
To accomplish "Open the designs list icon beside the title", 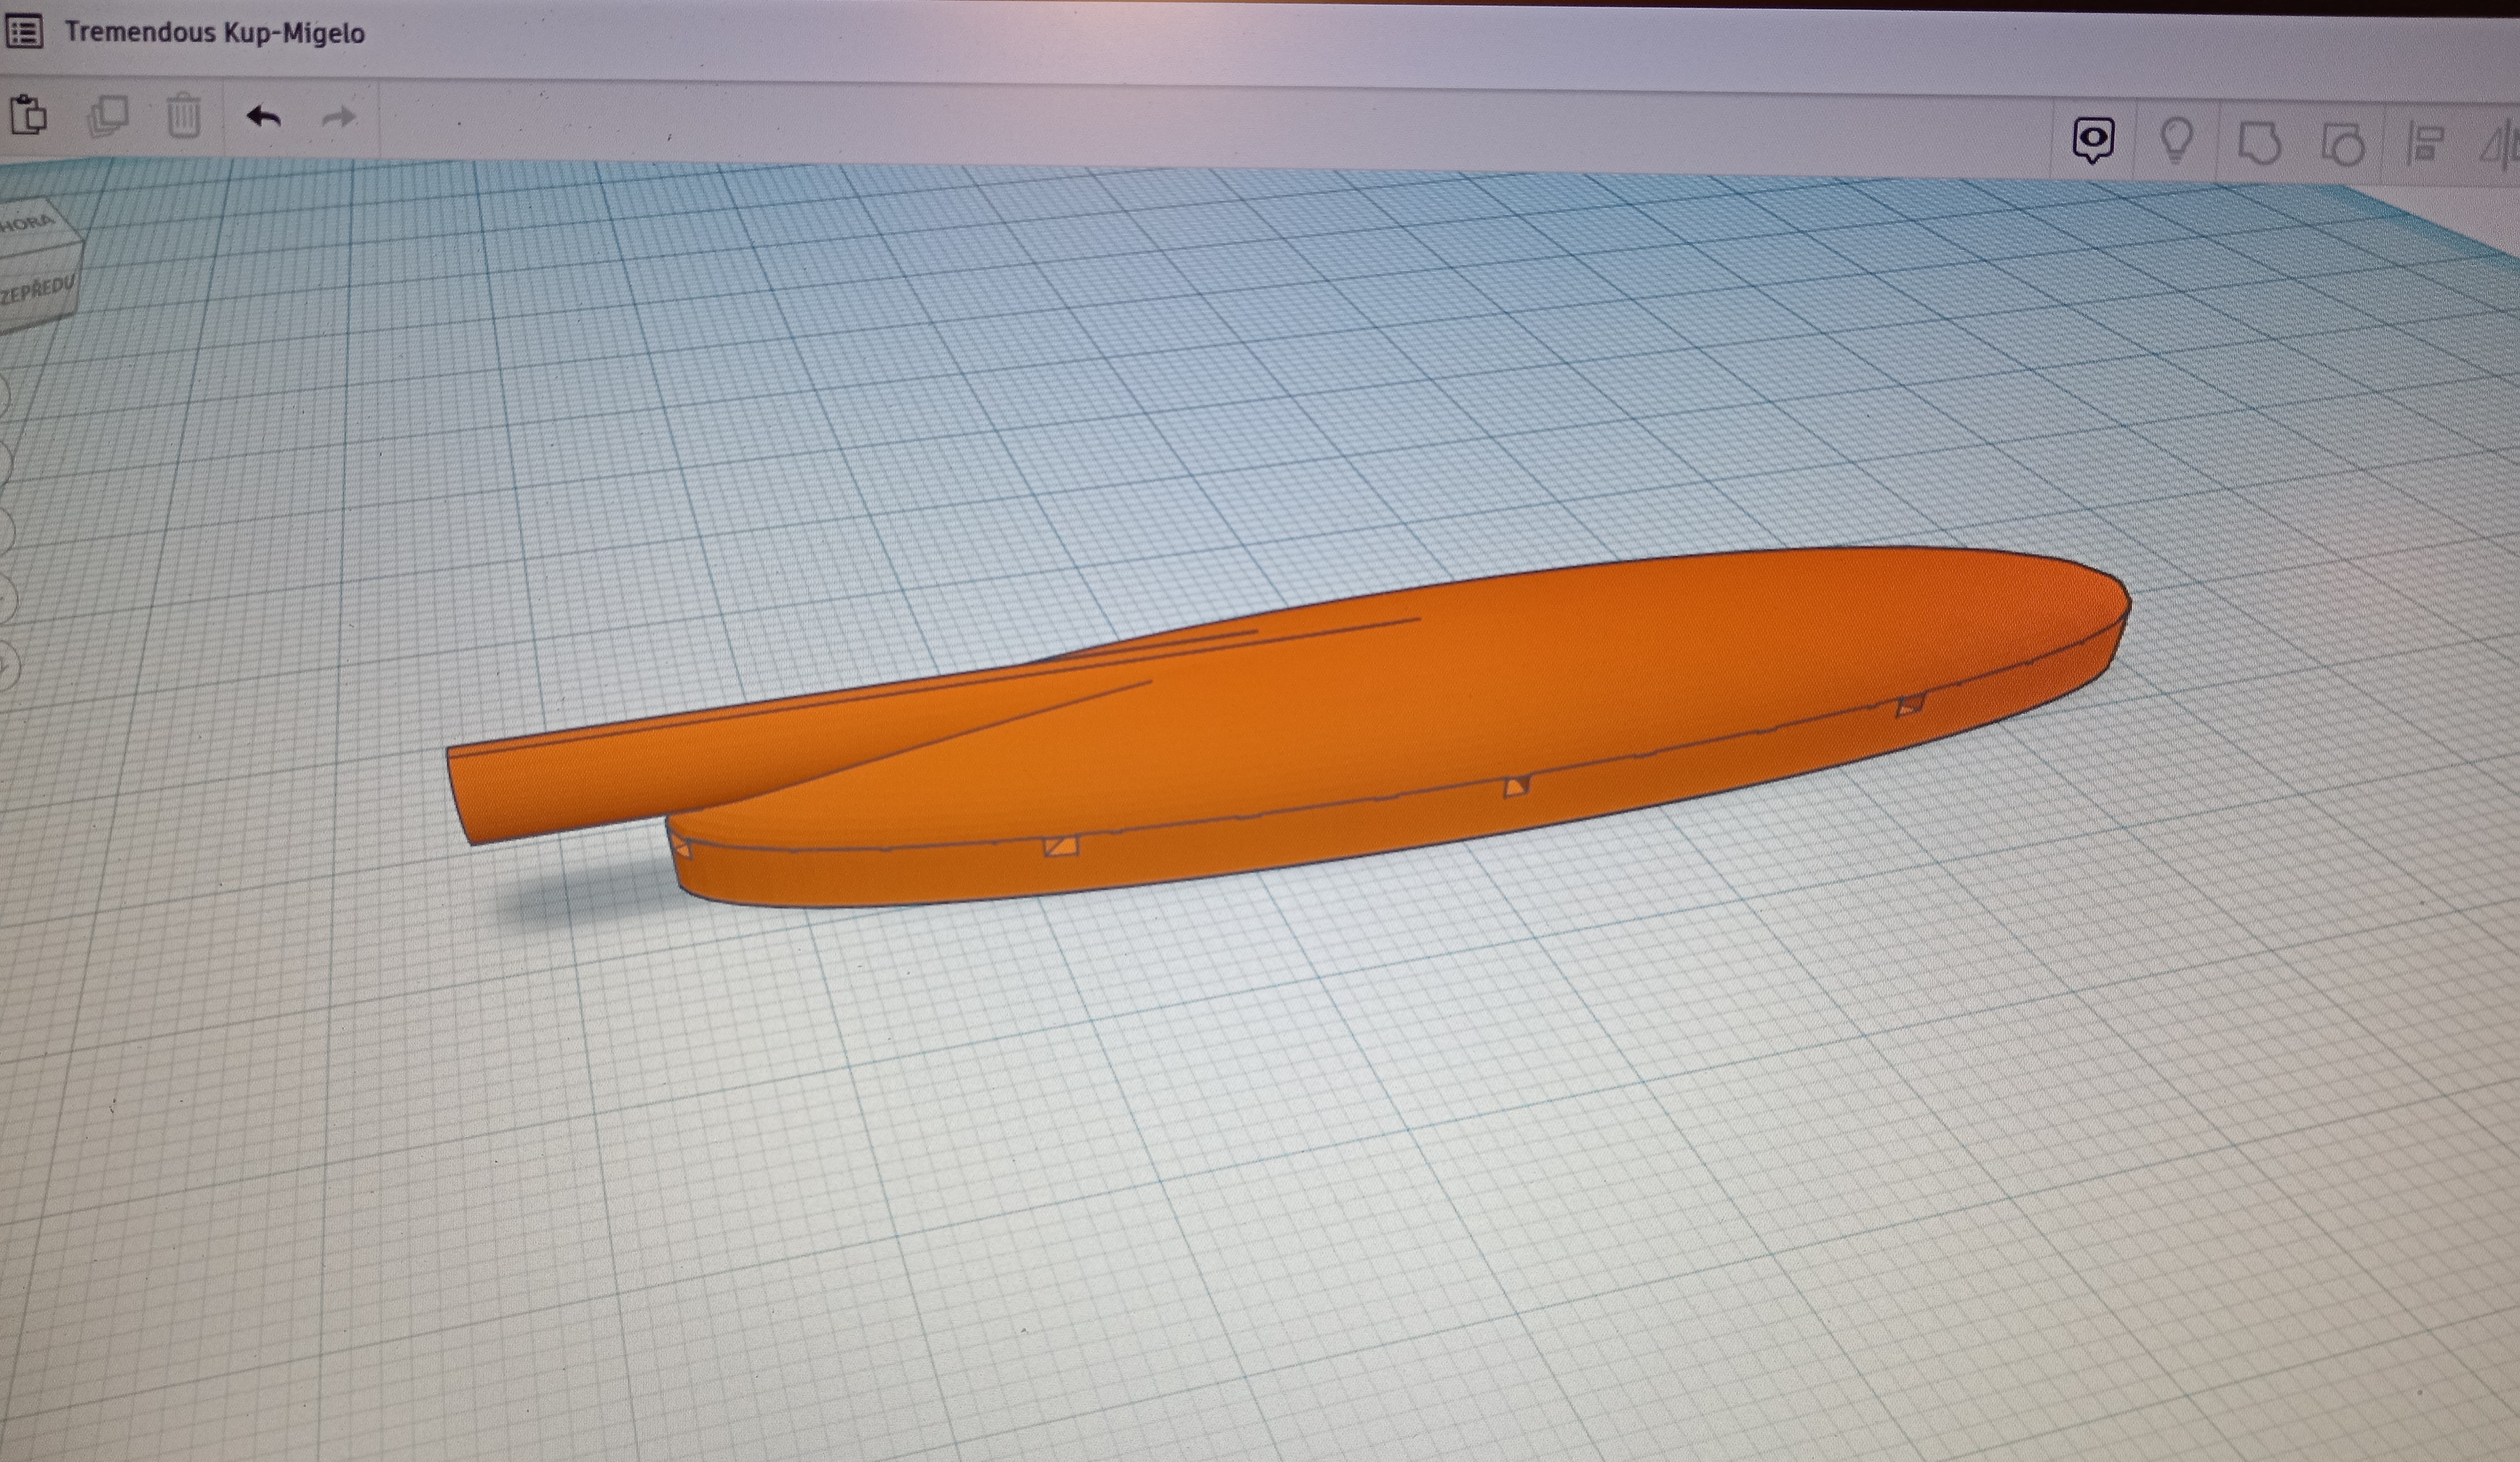I will pyautogui.click(x=23, y=32).
